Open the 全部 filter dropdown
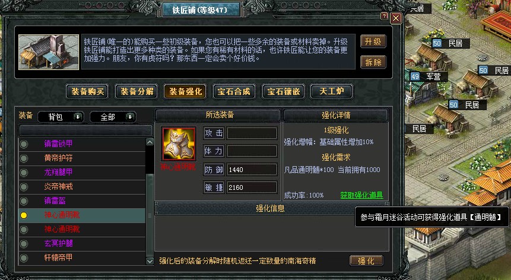511x280 pixels. point(113,117)
